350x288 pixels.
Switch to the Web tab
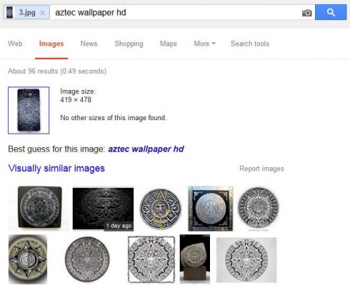click(x=15, y=44)
